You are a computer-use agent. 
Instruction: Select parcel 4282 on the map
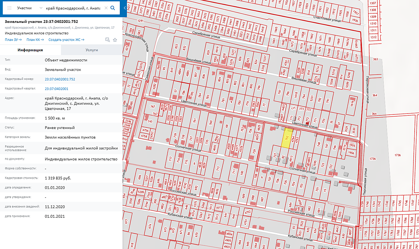(x=155, y=87)
